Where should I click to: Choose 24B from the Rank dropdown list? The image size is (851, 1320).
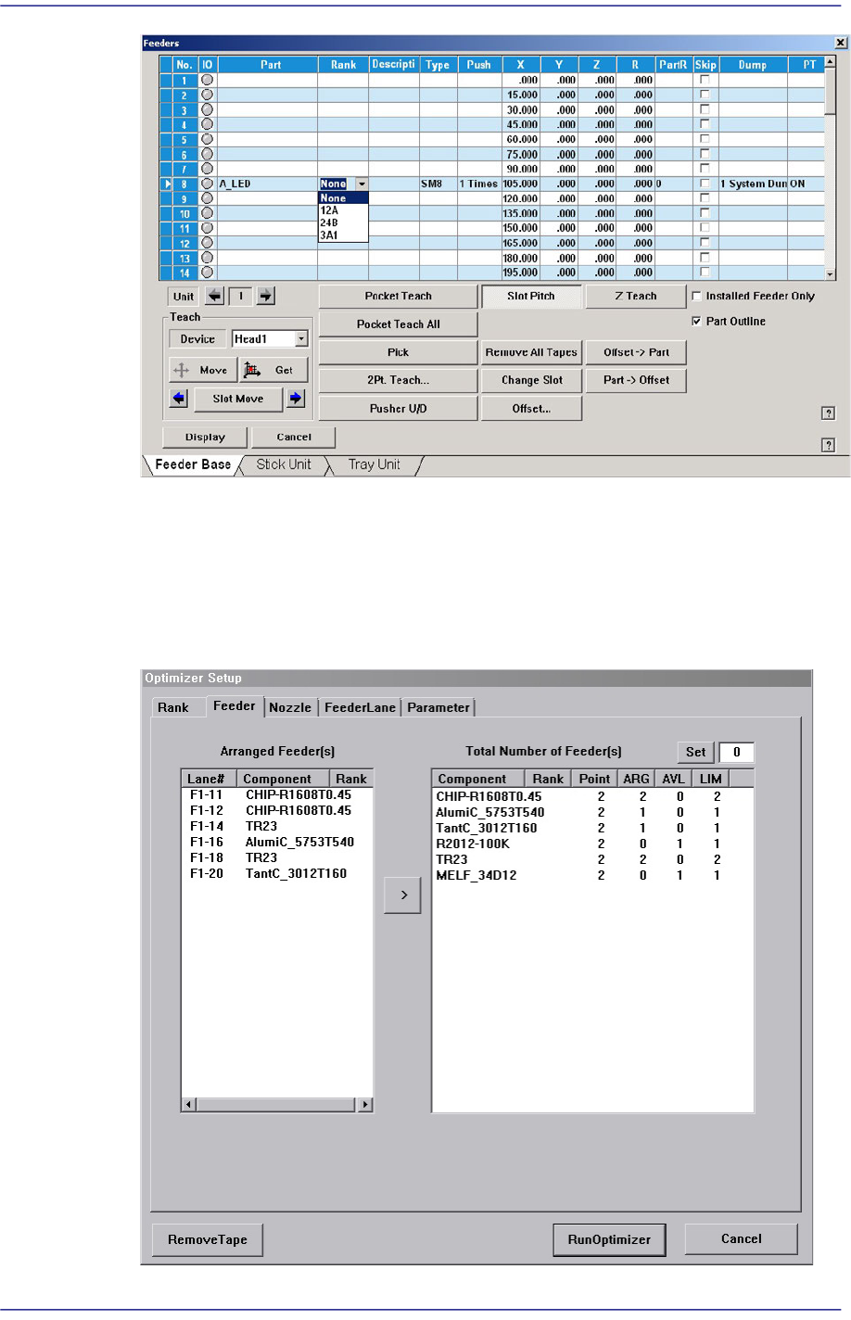[343, 222]
